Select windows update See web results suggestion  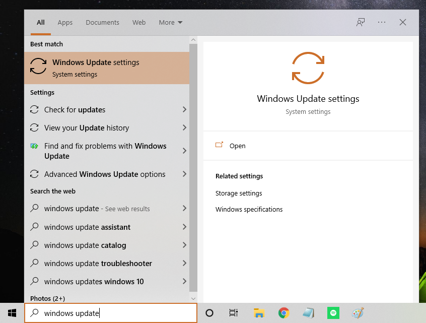(107, 209)
